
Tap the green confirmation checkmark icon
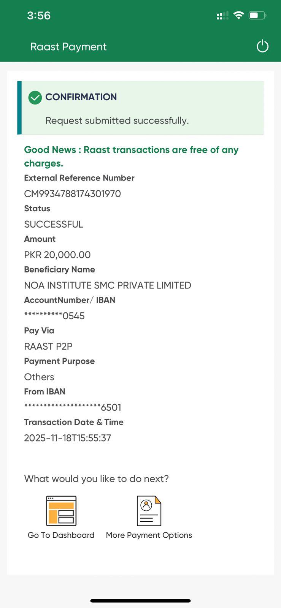pos(35,97)
